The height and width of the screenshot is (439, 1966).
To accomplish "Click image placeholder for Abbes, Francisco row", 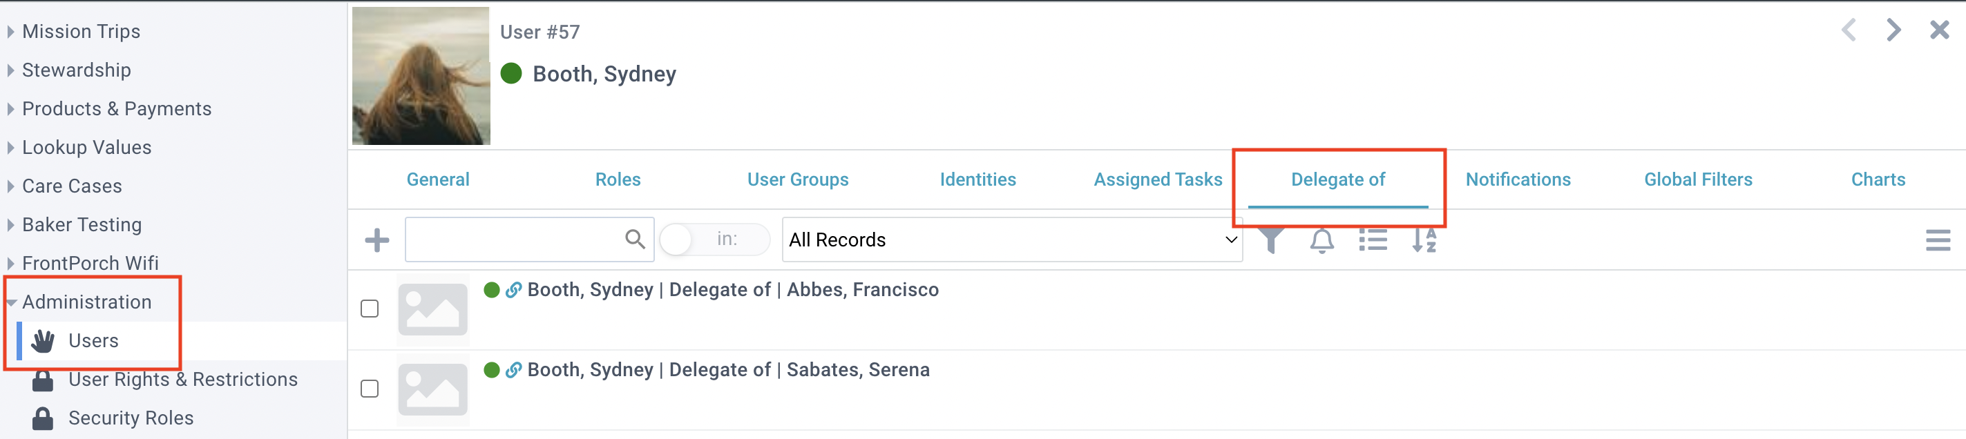I will tap(432, 309).
